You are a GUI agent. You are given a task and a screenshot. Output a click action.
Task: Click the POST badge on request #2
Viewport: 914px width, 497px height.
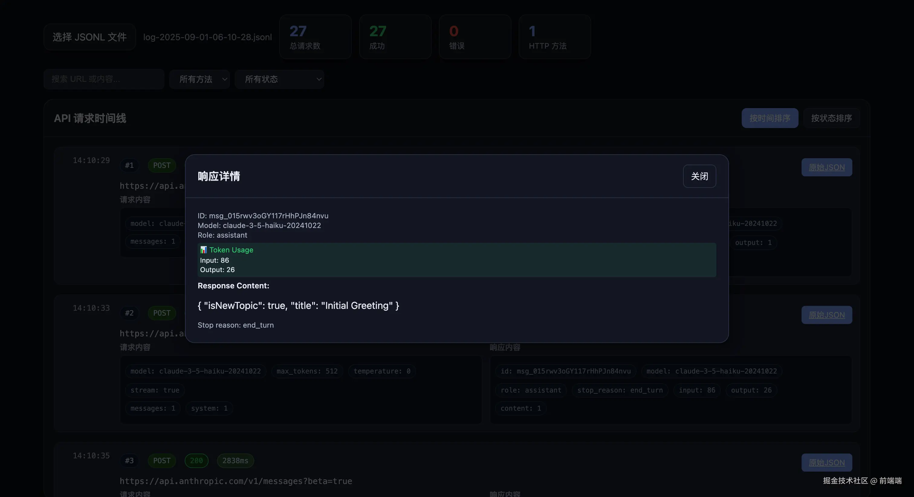[162, 313]
